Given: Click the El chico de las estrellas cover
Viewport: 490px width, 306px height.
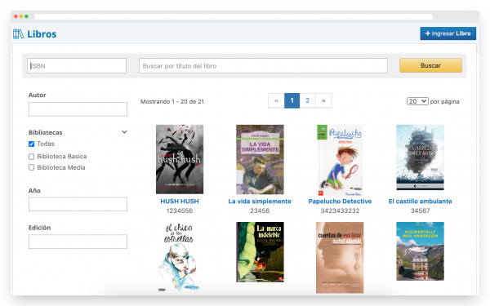Looking at the screenshot, I should (179, 257).
